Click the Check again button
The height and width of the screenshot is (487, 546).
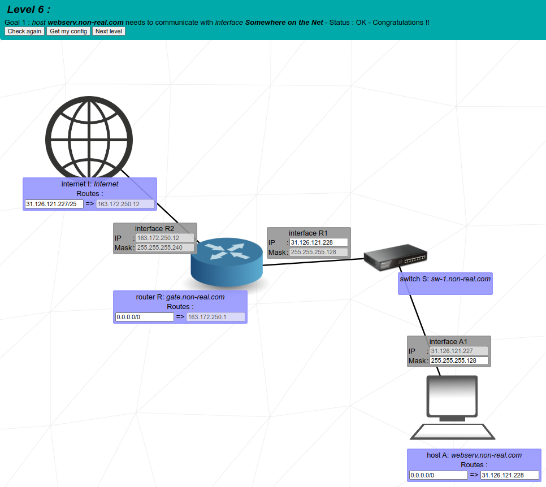click(24, 31)
